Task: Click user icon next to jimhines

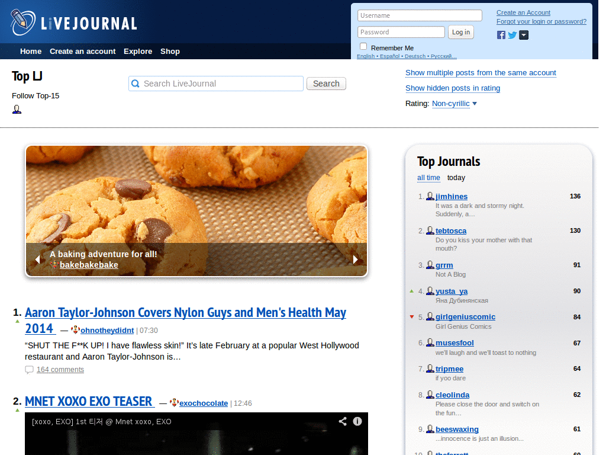Action: coord(430,196)
